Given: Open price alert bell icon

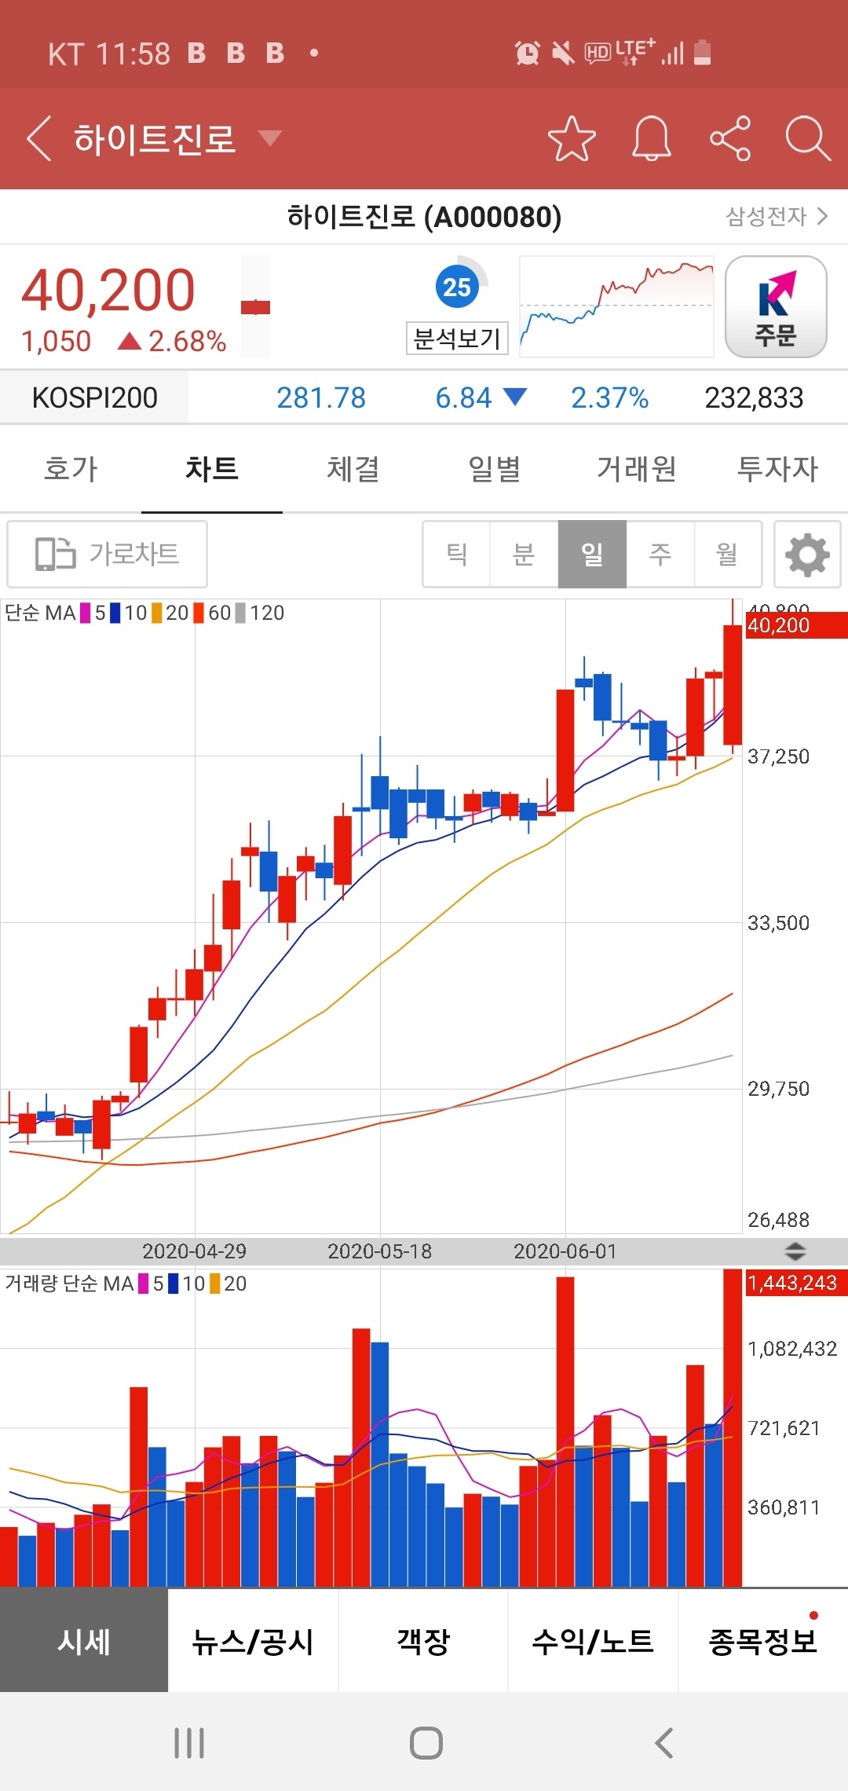Looking at the screenshot, I should [652, 139].
